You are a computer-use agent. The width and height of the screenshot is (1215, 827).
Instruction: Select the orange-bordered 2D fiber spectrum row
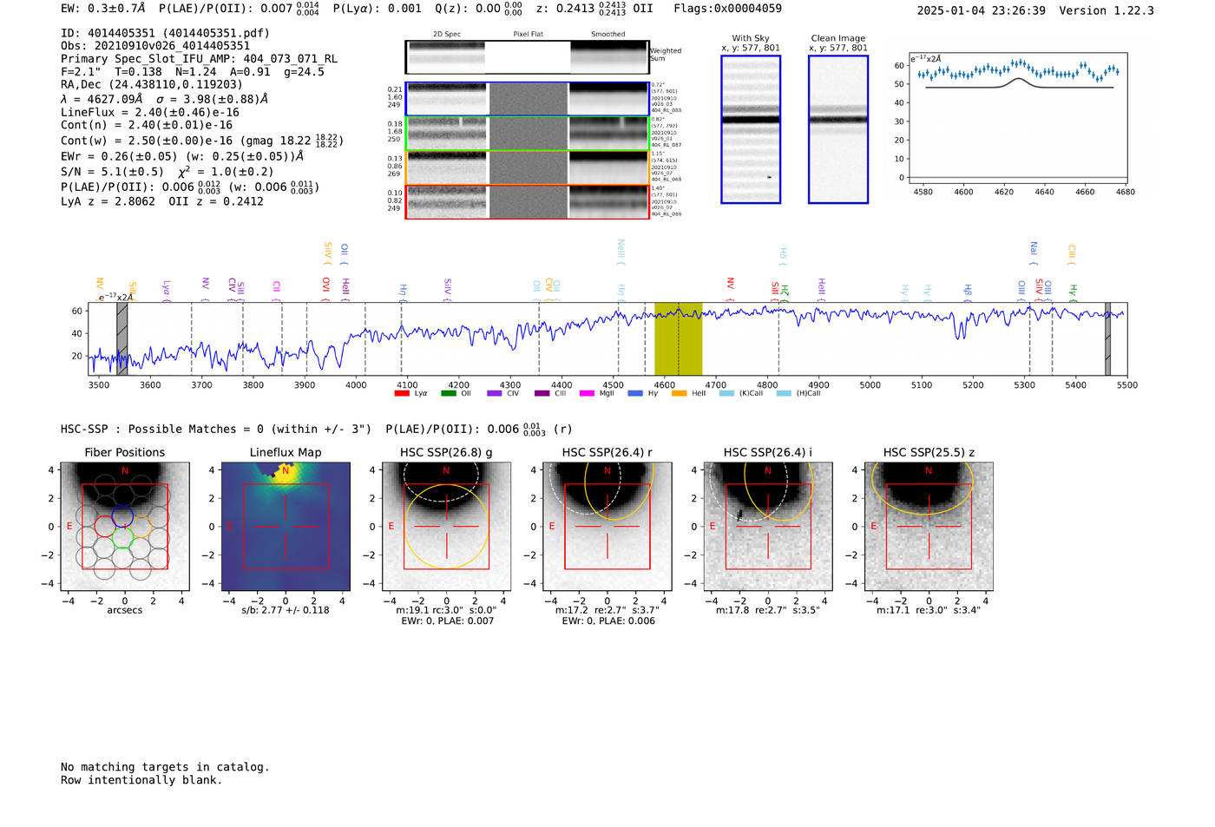coord(528,167)
